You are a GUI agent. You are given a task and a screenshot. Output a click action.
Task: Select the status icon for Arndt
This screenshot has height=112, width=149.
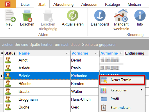coord(8,60)
